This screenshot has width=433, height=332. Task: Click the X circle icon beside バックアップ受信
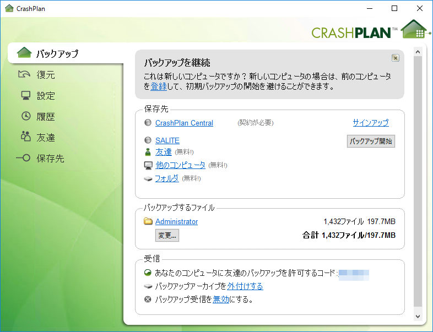148,299
